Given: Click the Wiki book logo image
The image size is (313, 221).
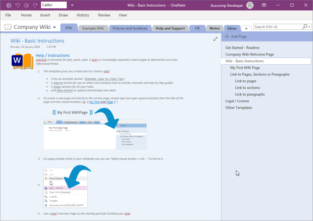Looking at the screenshot, I should [22, 62].
